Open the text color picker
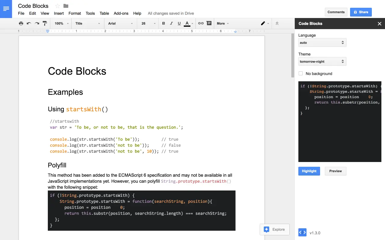385x240 pixels. pyautogui.click(x=187, y=23)
